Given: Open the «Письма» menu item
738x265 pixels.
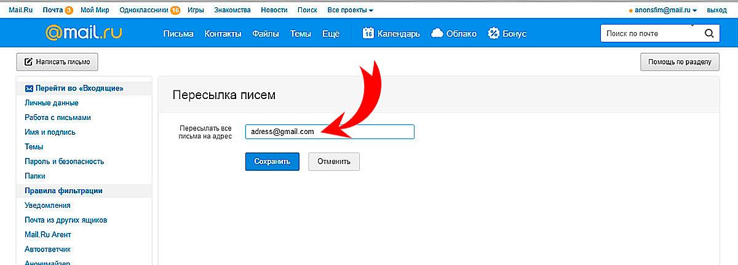Looking at the screenshot, I should [178, 34].
